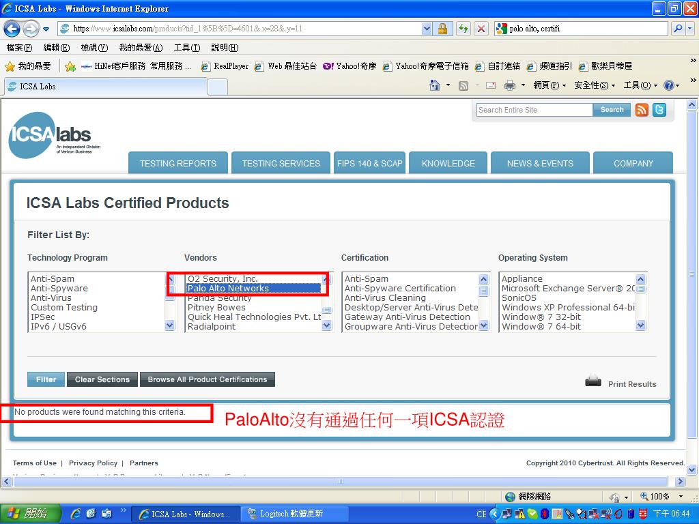
Task: Click the Print Results printer icon
Action: 593,381
